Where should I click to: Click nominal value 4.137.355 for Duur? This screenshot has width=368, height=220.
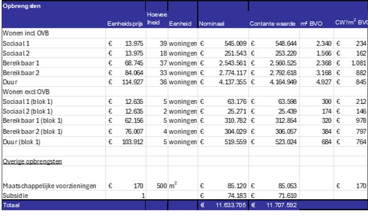[x=233, y=82]
